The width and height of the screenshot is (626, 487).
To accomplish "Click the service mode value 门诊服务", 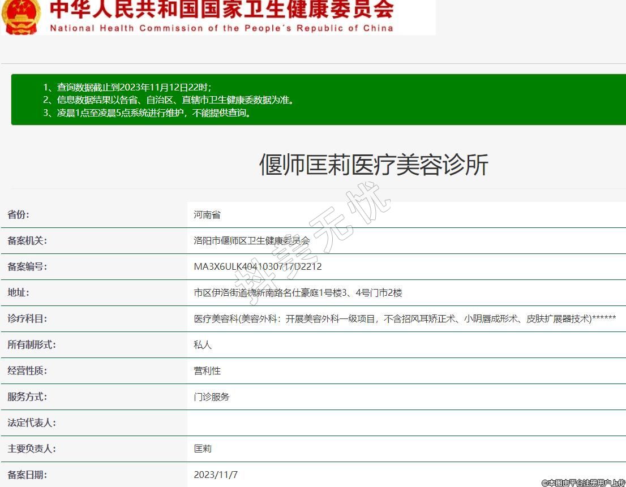I will pyautogui.click(x=212, y=397).
